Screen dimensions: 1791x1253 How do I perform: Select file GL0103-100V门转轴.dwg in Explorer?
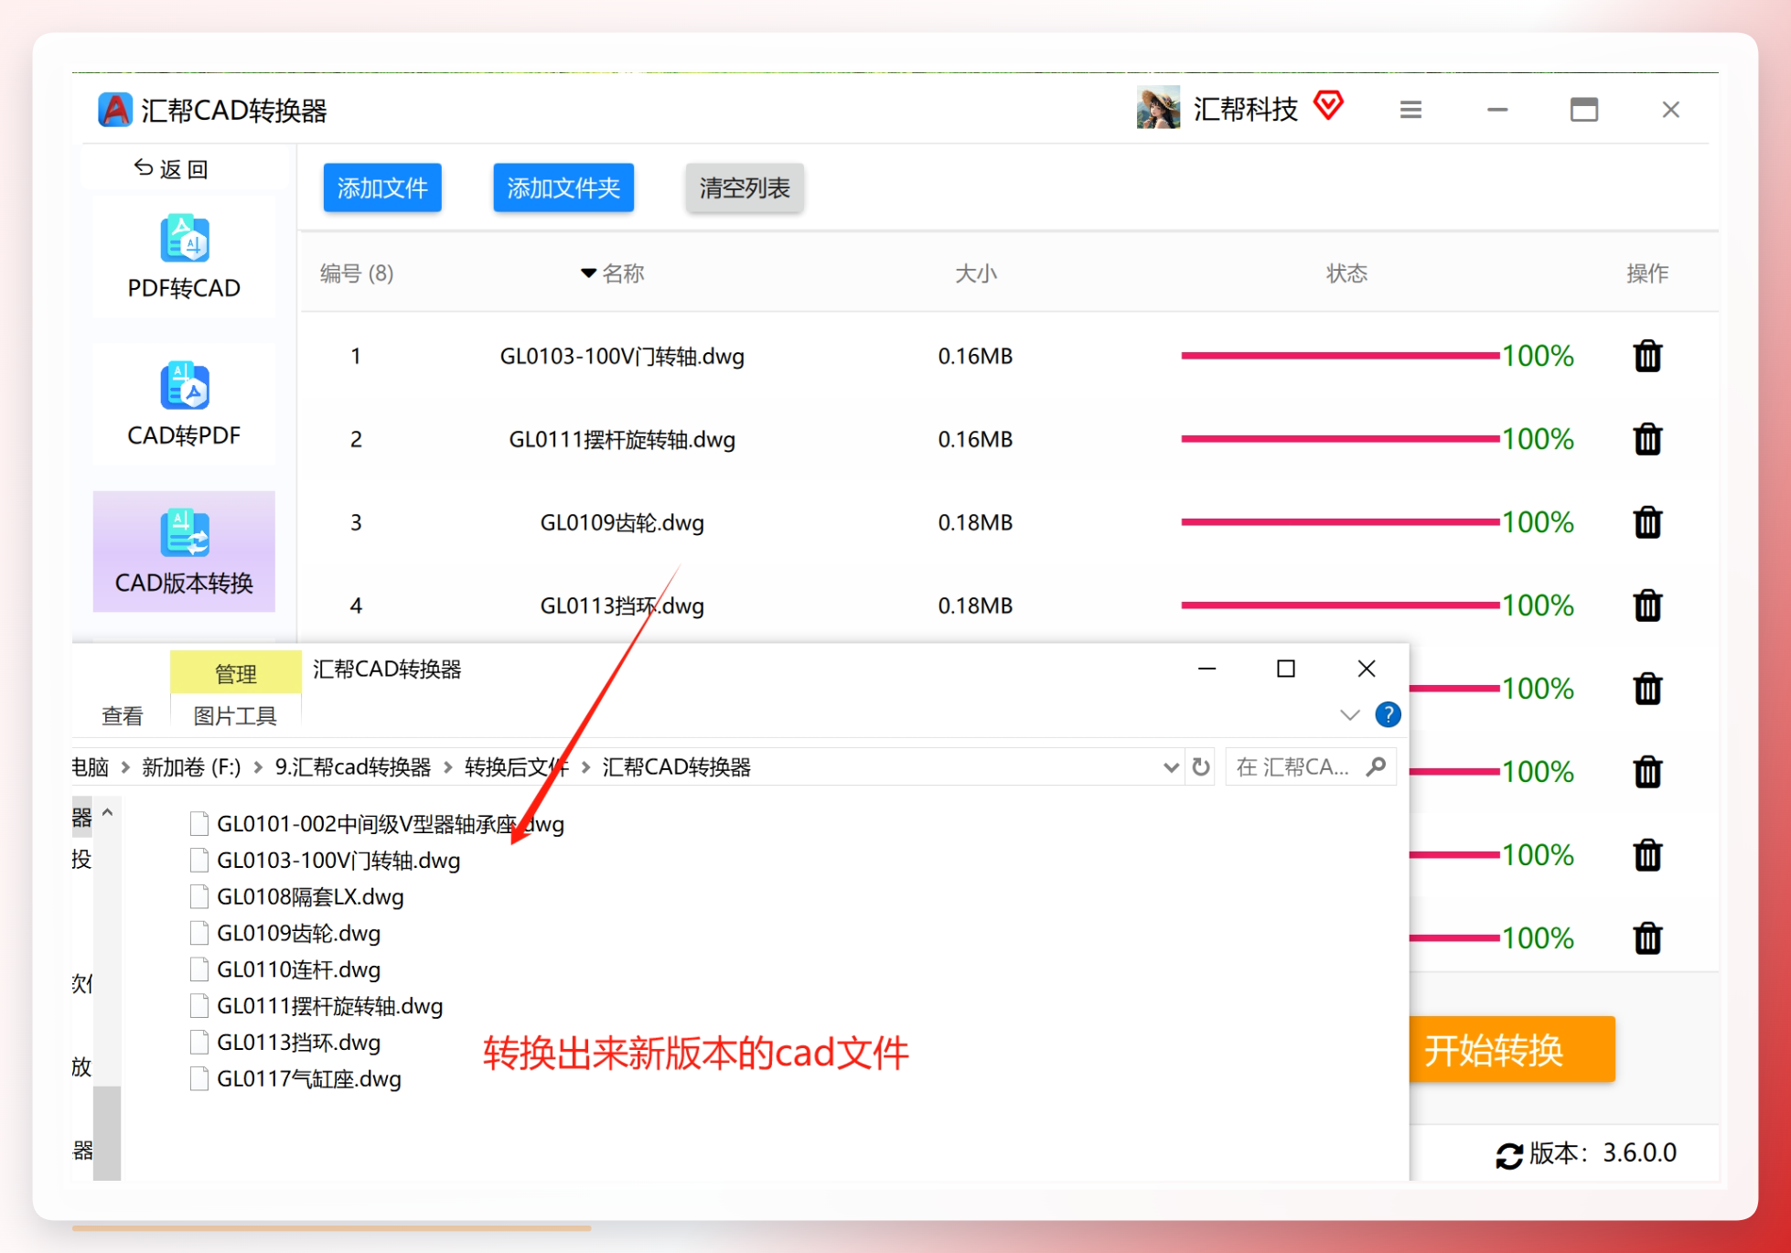(x=326, y=861)
